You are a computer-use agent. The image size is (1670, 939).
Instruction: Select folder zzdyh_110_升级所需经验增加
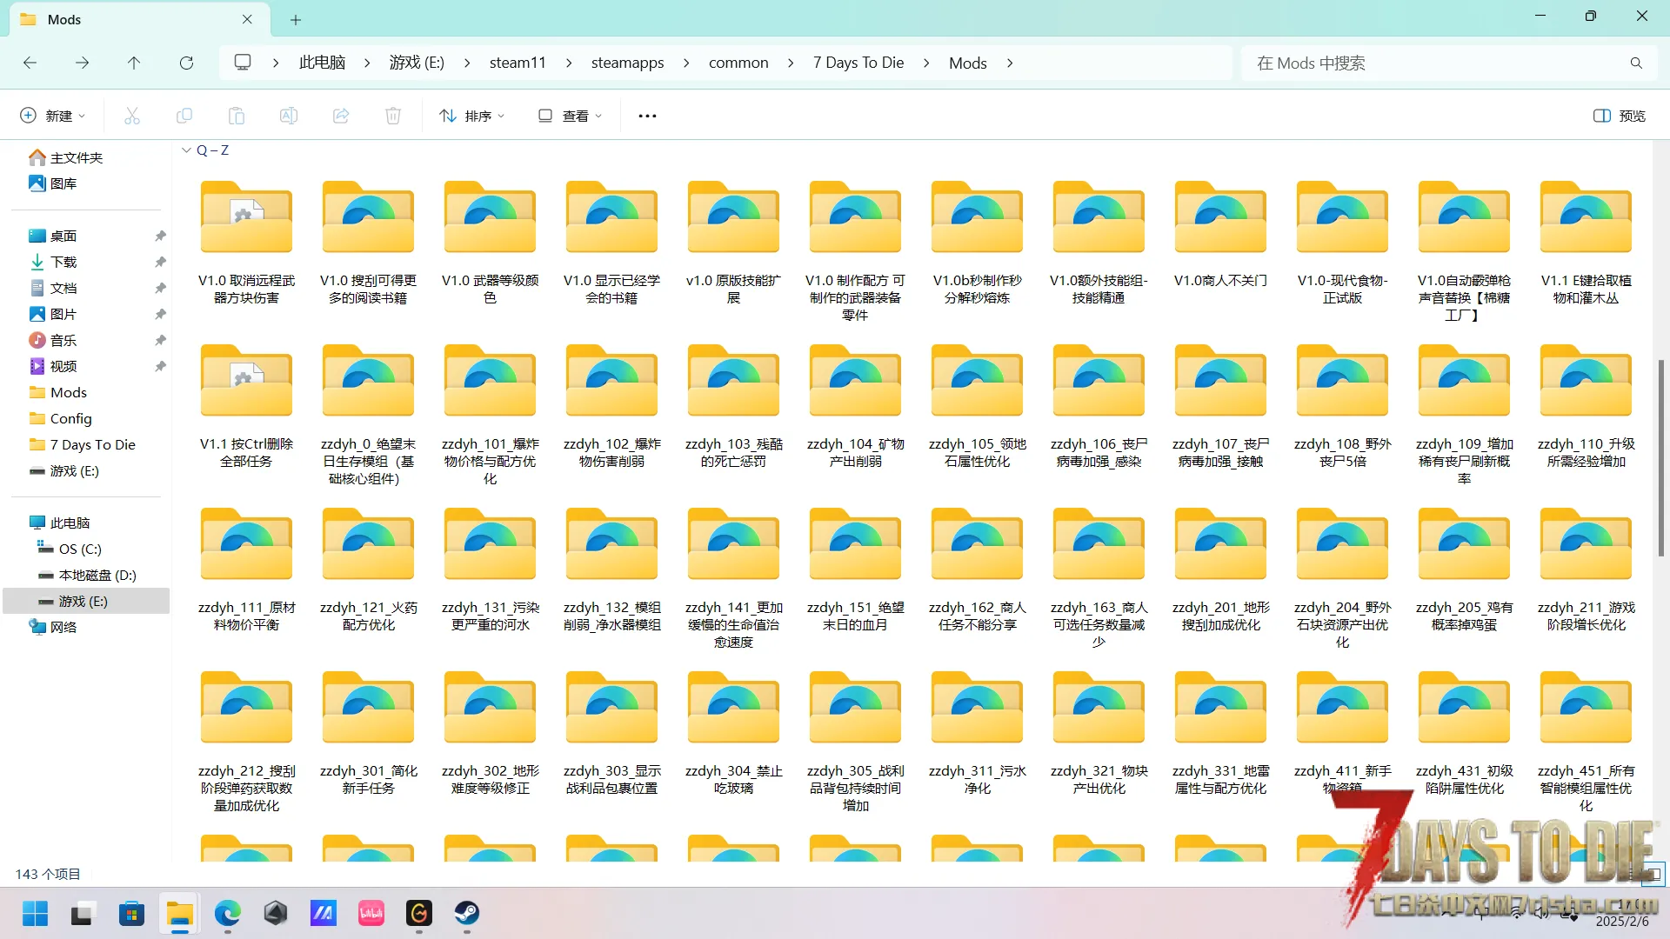(x=1586, y=405)
